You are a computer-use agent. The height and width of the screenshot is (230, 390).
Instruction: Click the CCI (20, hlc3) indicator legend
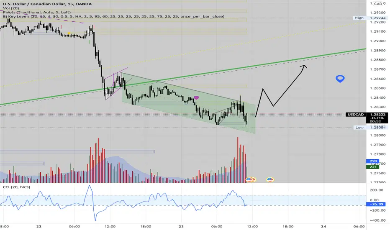pos(16,187)
